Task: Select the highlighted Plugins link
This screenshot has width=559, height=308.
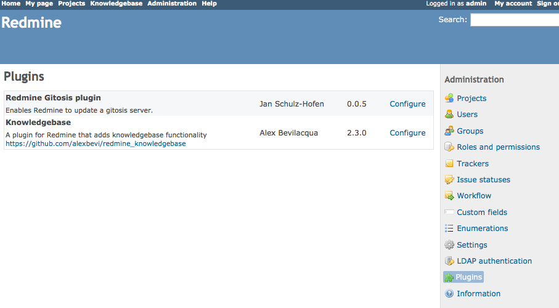Action: coord(469,277)
